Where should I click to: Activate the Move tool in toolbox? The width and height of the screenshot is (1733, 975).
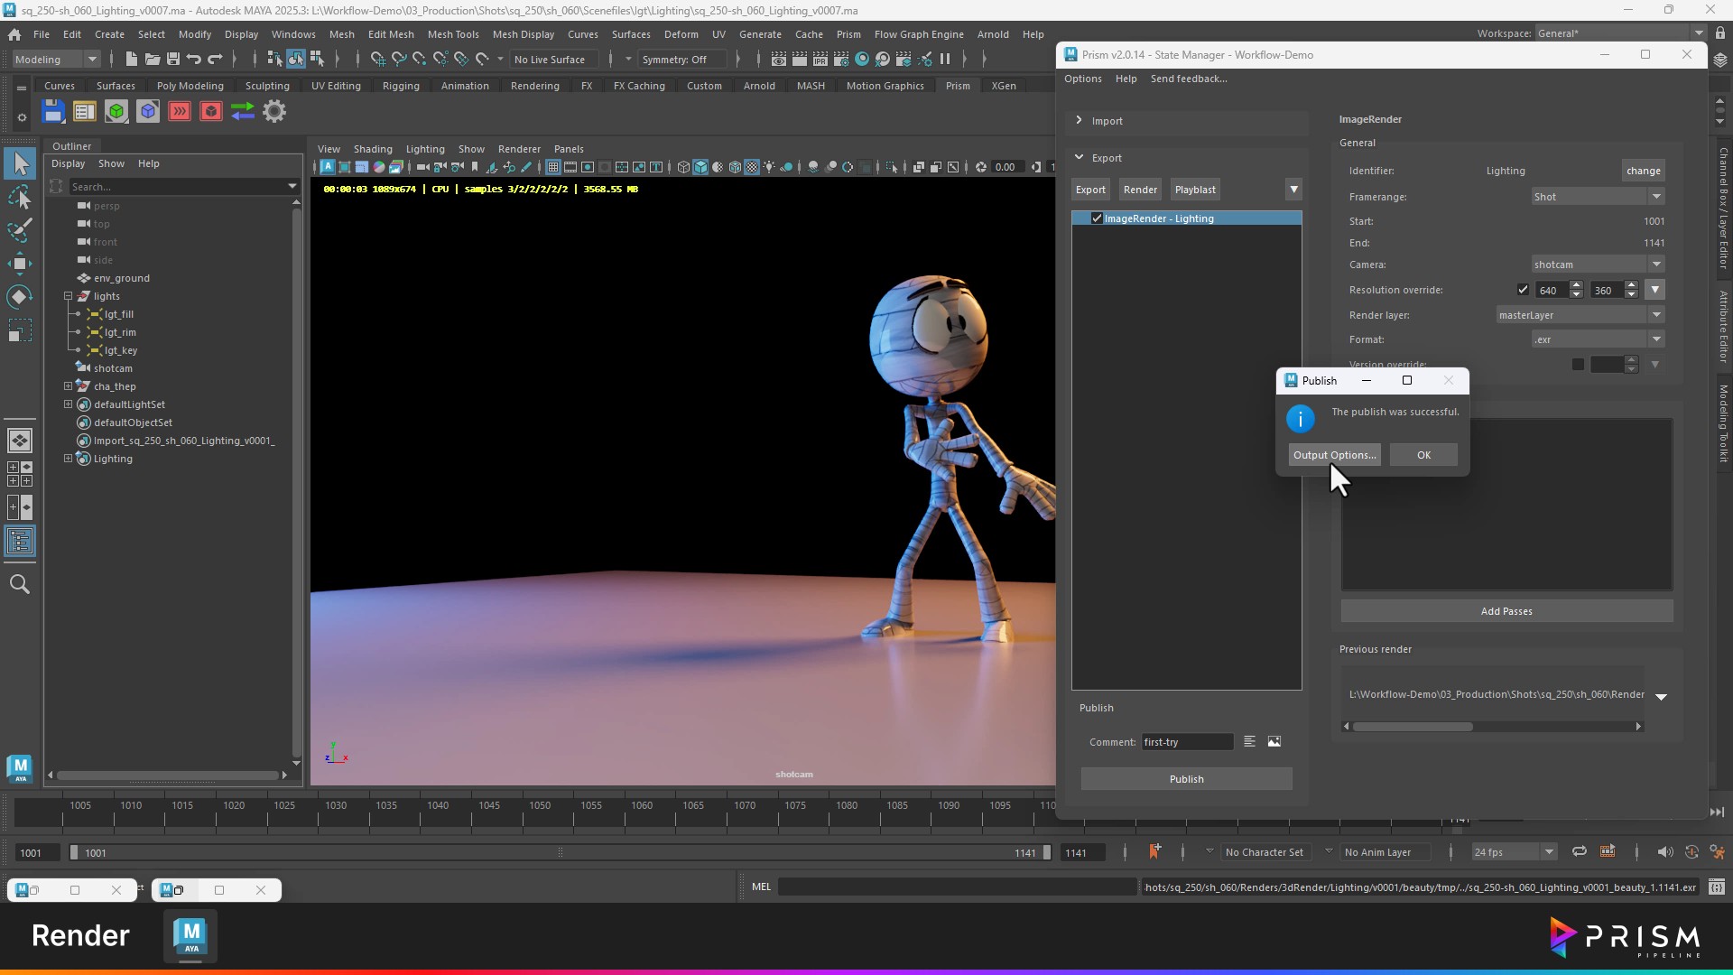coord(20,264)
